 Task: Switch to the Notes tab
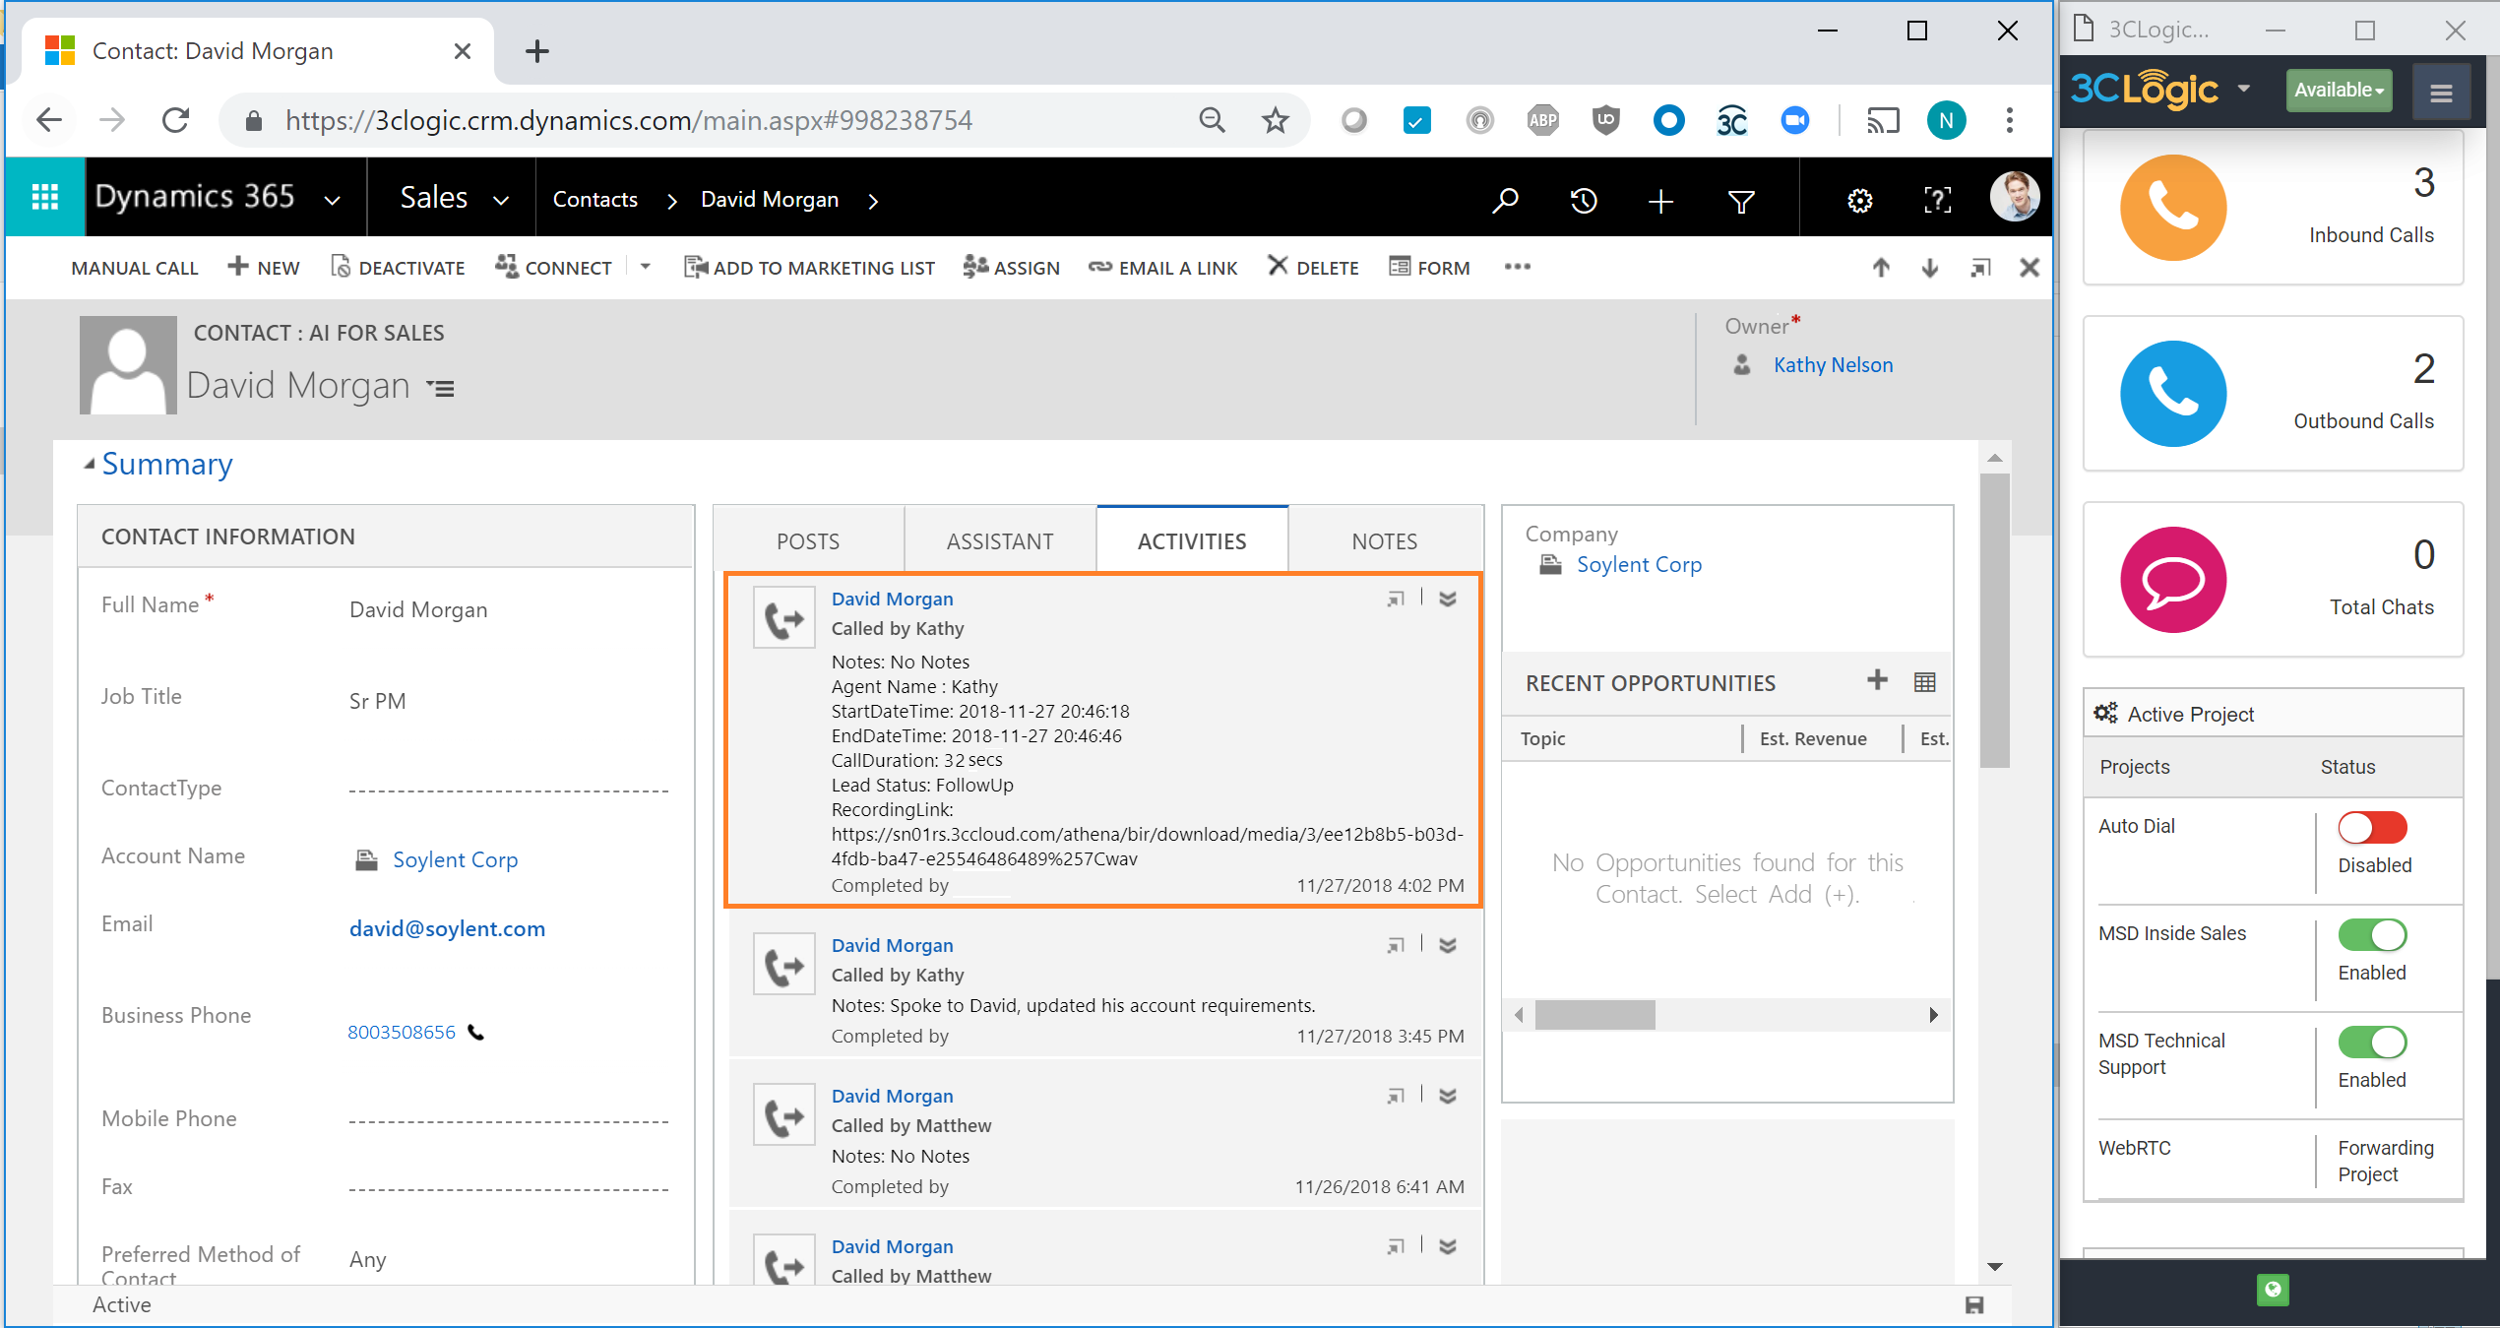pos(1385,540)
